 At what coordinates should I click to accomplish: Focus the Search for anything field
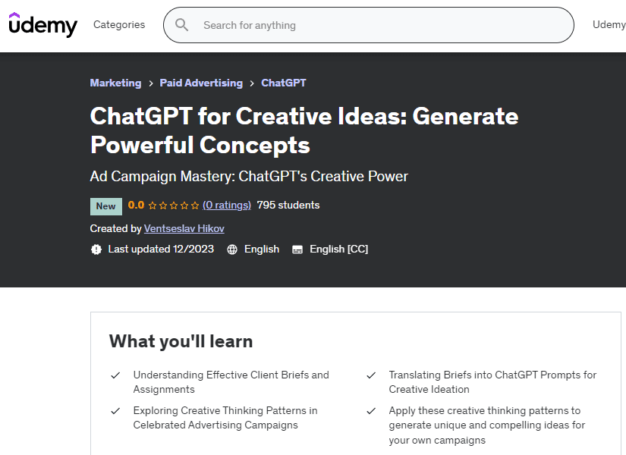(369, 25)
